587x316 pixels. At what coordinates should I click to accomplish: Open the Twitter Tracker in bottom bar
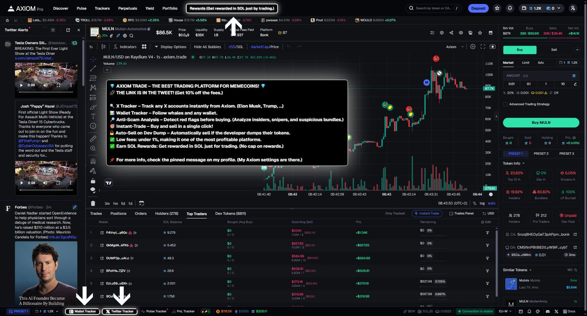point(119,311)
